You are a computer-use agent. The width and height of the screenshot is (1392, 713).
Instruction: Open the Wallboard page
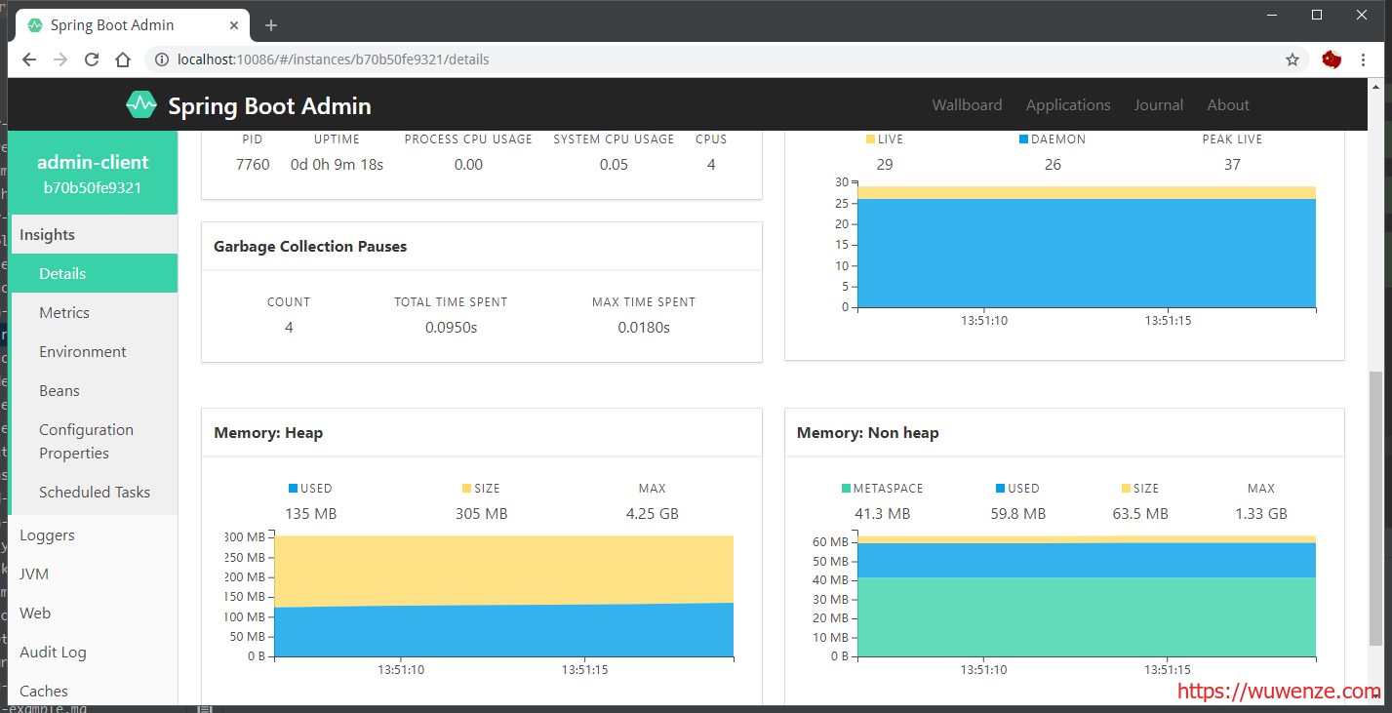click(967, 104)
